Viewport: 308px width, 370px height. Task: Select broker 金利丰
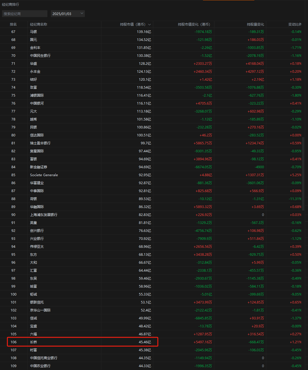point(35,48)
